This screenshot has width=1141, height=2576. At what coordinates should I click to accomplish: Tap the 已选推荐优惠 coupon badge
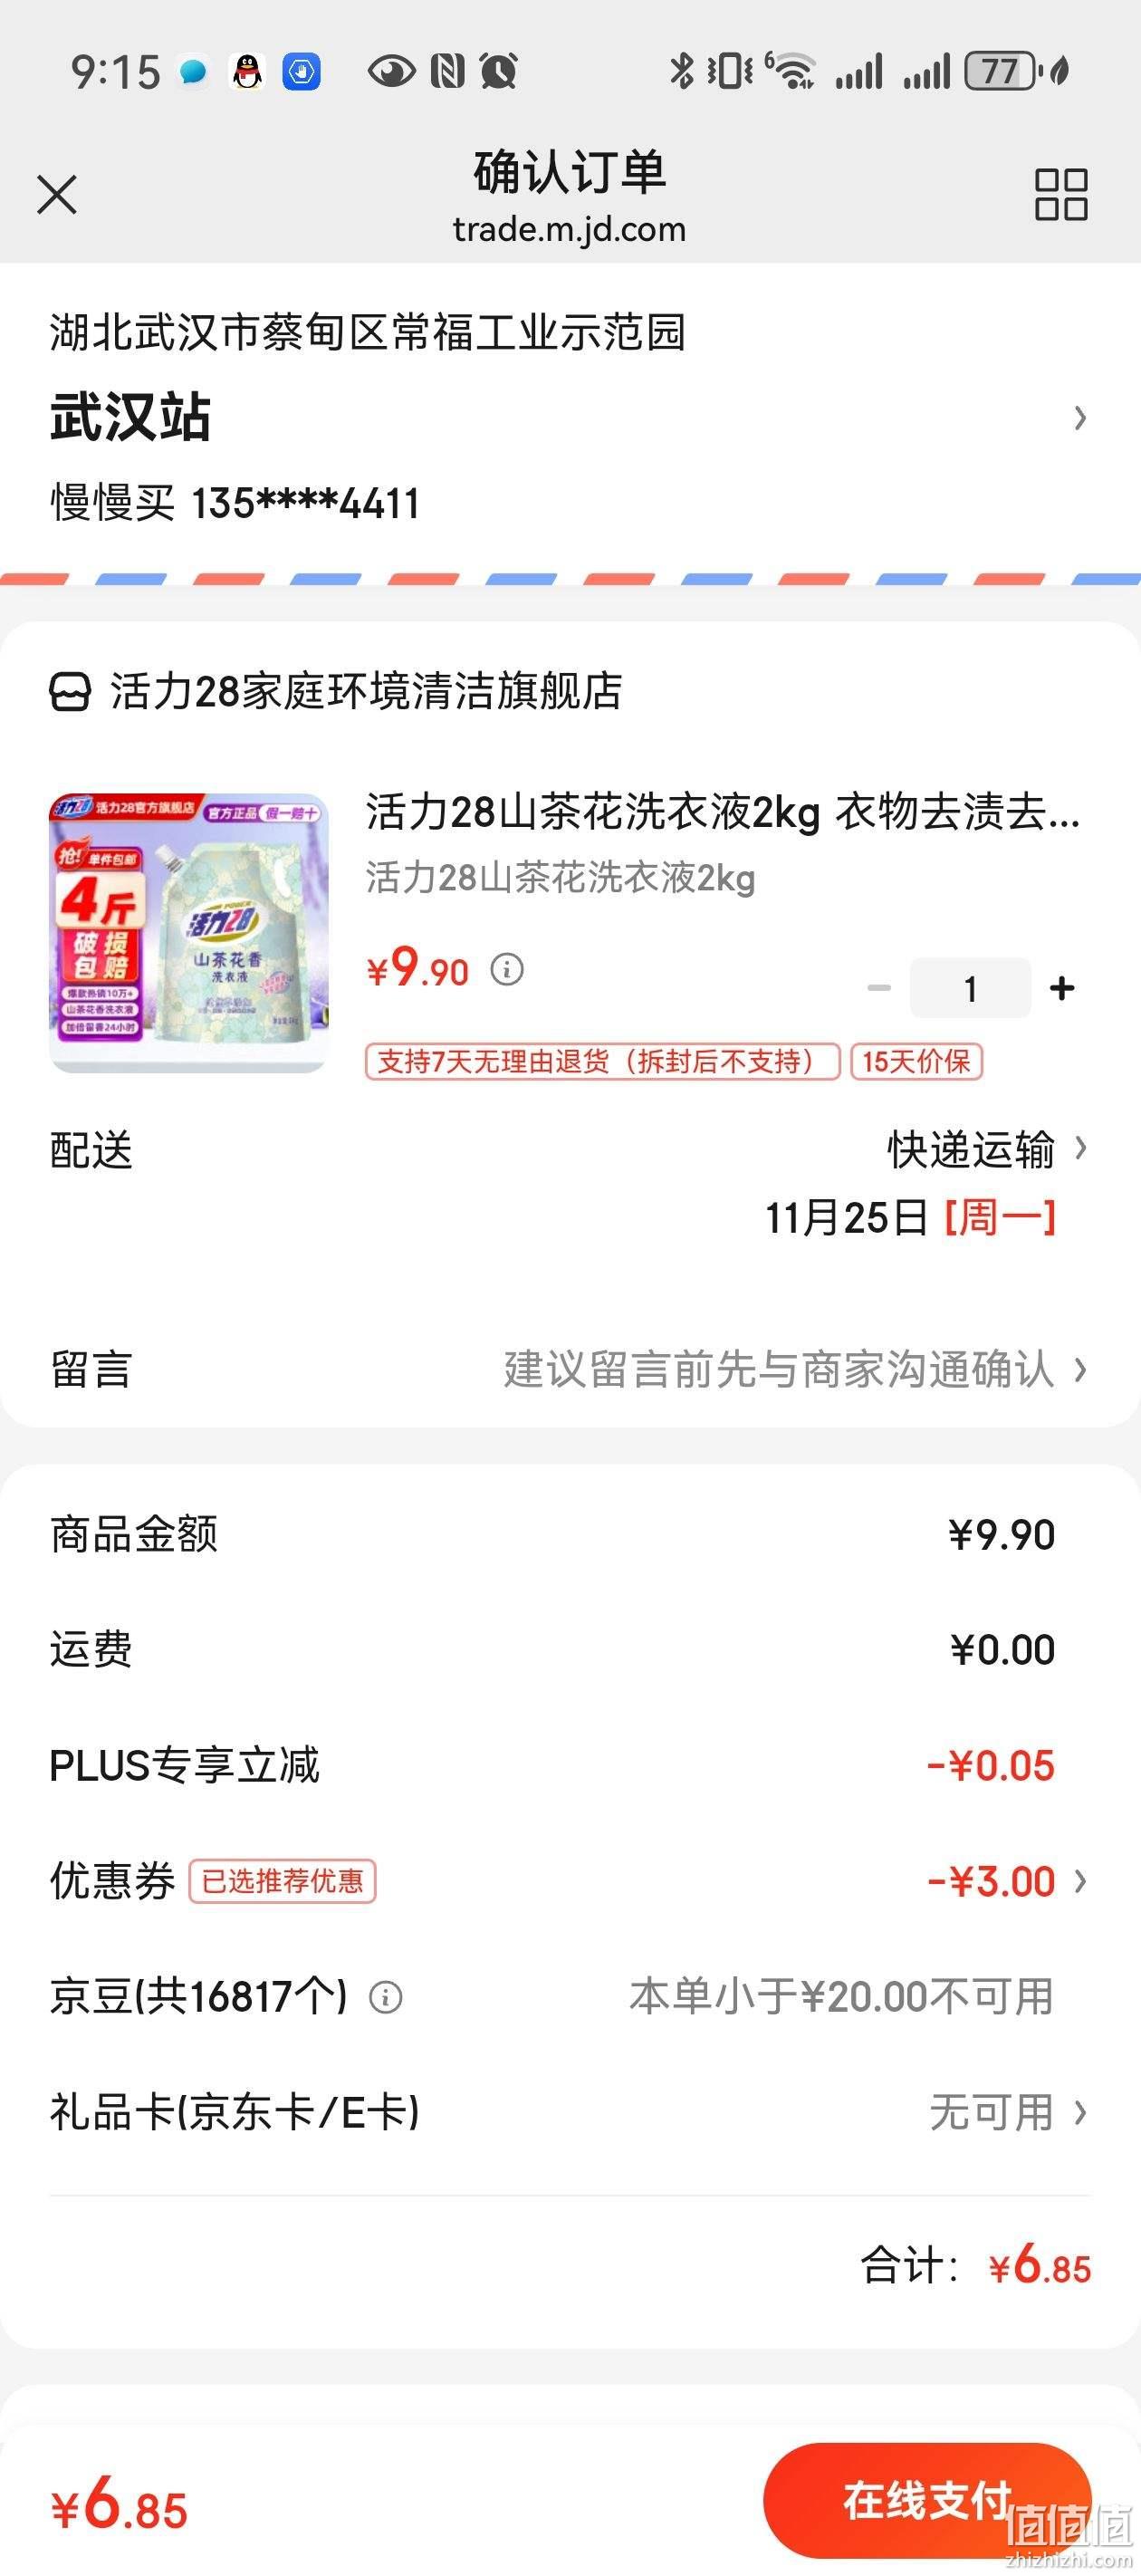282,1881
